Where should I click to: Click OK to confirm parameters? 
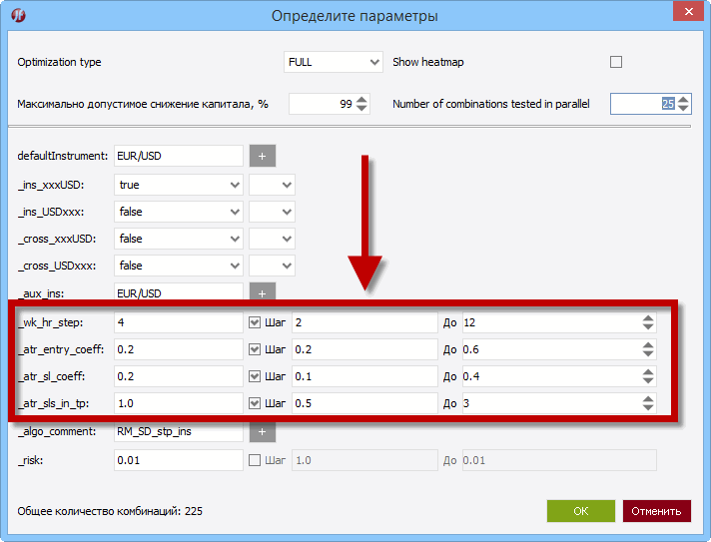(x=581, y=511)
